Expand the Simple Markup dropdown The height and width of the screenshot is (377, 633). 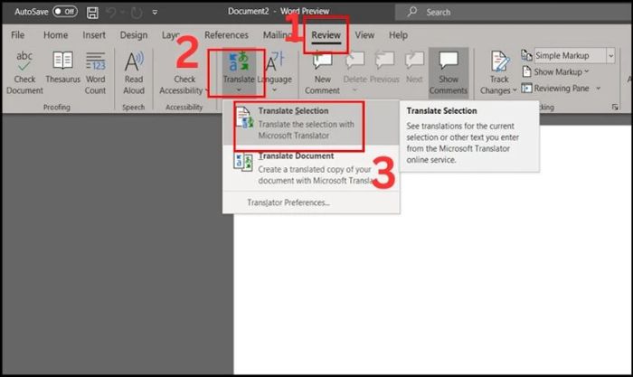610,55
